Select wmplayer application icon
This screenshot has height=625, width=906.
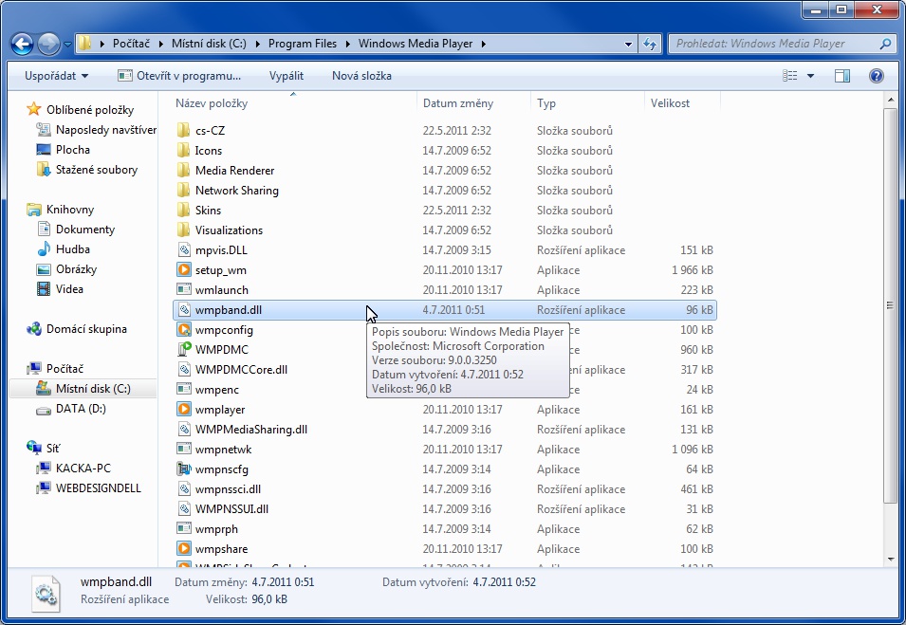click(184, 410)
